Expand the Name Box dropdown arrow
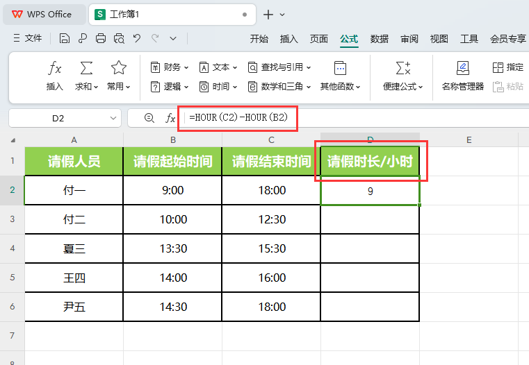Screen dimensions: 529x365 [113, 118]
